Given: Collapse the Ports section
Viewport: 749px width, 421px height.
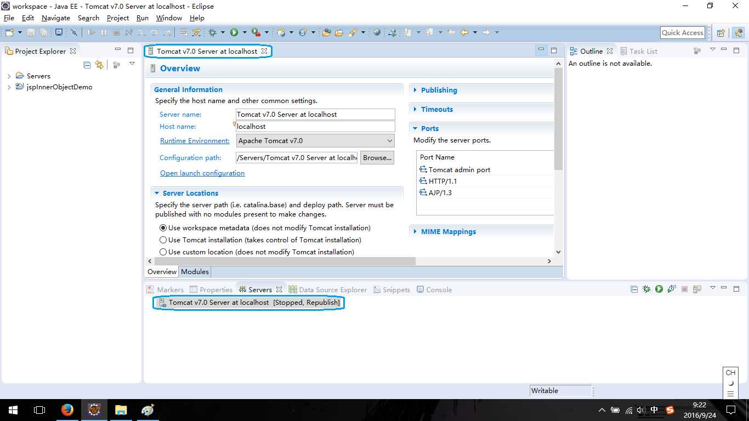Looking at the screenshot, I should pyautogui.click(x=415, y=128).
